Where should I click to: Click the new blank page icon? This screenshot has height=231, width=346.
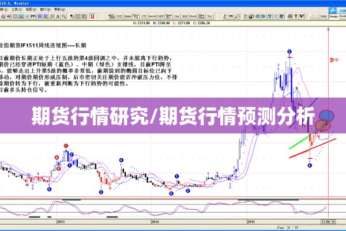[245, 16]
